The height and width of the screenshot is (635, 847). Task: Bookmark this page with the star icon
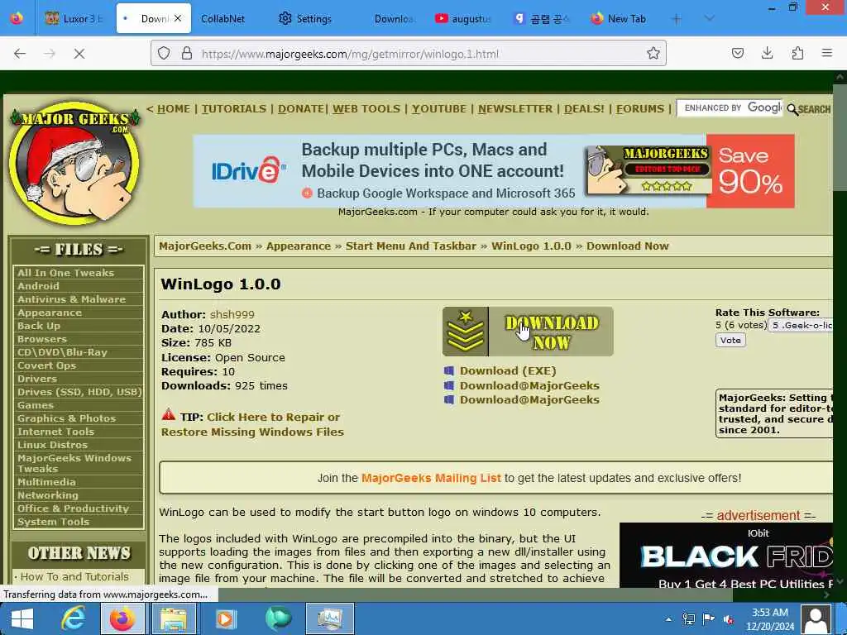(653, 53)
